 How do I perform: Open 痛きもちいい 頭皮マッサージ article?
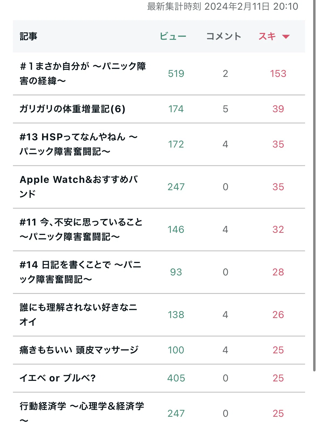click(x=79, y=350)
